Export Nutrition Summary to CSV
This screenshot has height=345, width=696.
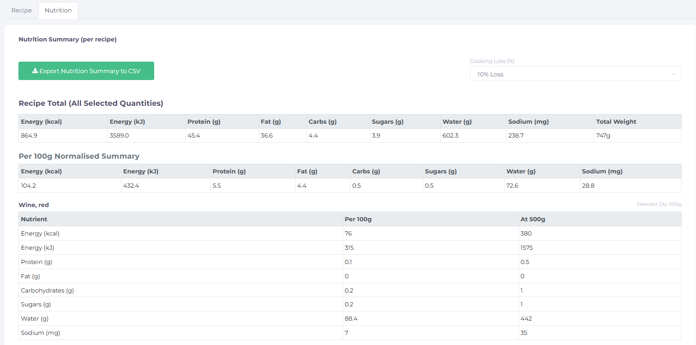[86, 71]
